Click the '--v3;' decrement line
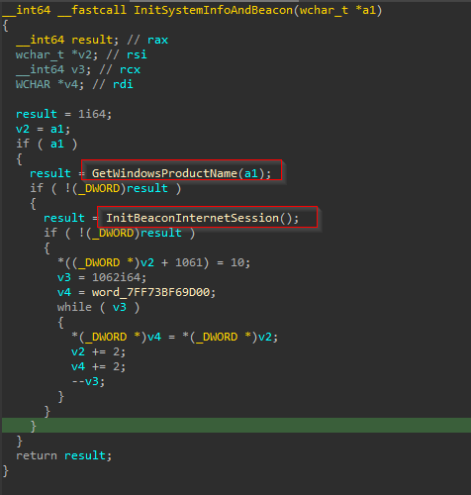 pyautogui.click(x=88, y=381)
